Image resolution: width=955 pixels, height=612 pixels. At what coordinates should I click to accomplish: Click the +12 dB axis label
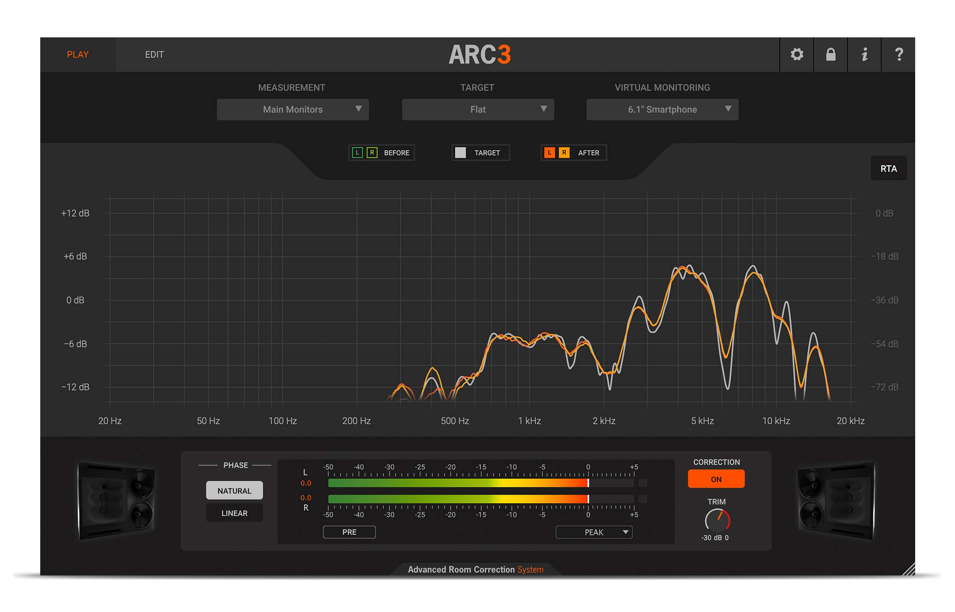[x=75, y=213]
